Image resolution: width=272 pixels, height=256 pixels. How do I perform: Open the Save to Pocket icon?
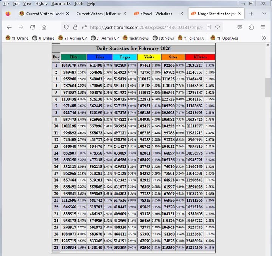pos(240,27)
